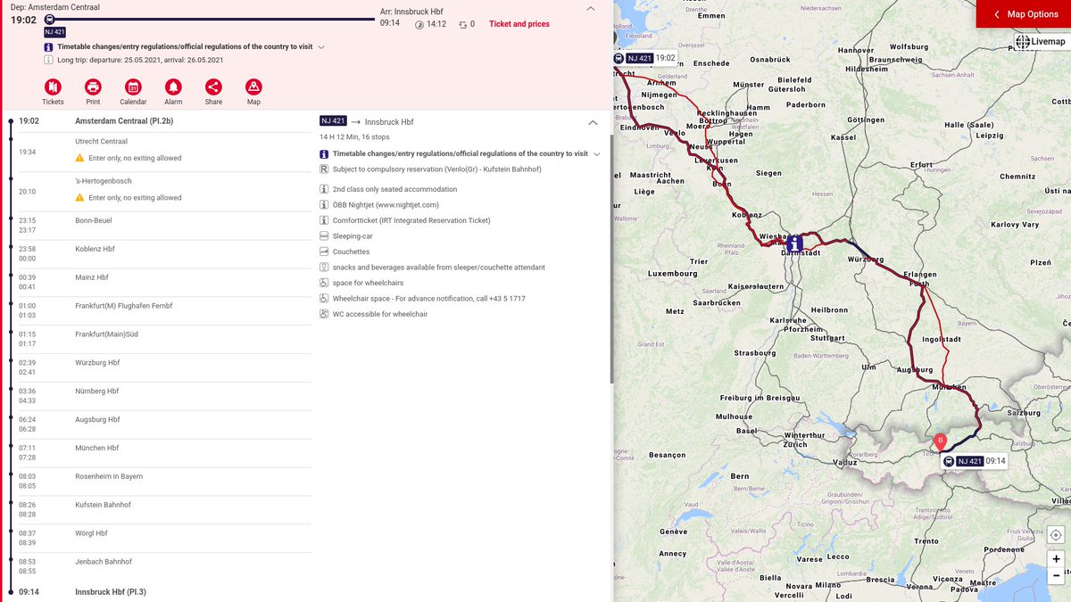Click the Amsterdam Centraal (Pl.2b) stop

[124, 120]
